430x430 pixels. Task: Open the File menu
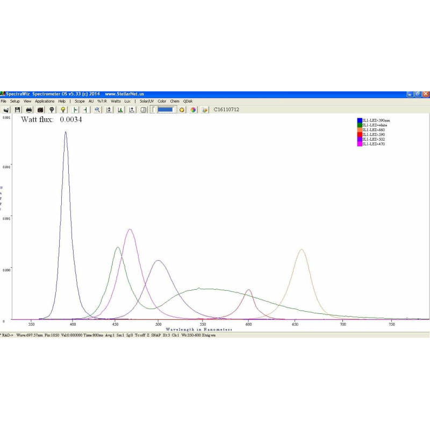click(x=4, y=101)
